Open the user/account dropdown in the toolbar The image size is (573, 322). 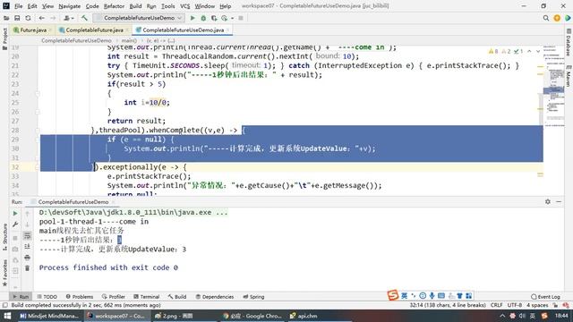coord(69,18)
